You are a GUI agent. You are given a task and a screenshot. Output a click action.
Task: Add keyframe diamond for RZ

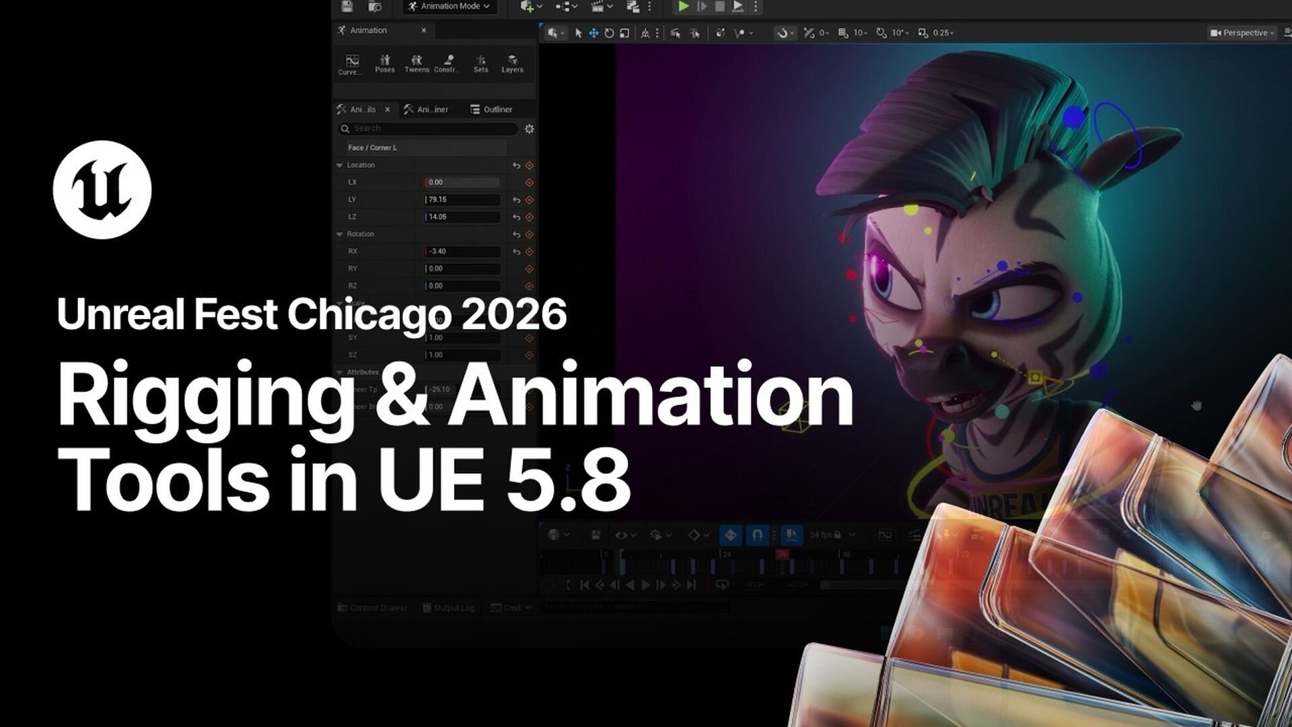tap(529, 286)
